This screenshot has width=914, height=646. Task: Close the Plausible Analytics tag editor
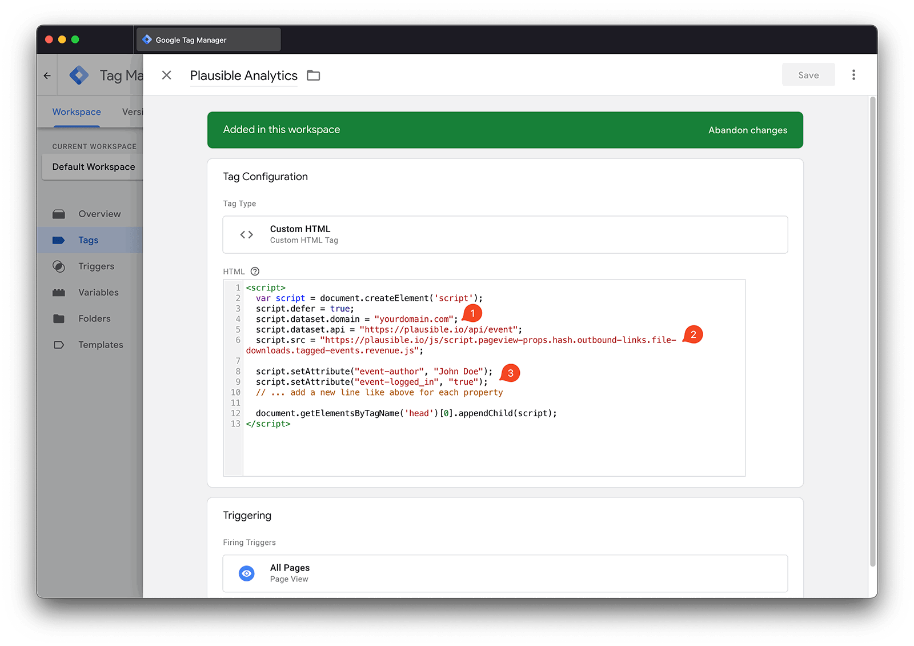(166, 75)
